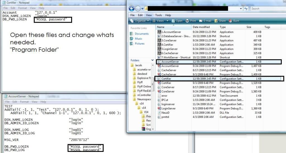The image size is (286, 153).
Task: Collapse the Folders pane chevron
Action: 152,60
